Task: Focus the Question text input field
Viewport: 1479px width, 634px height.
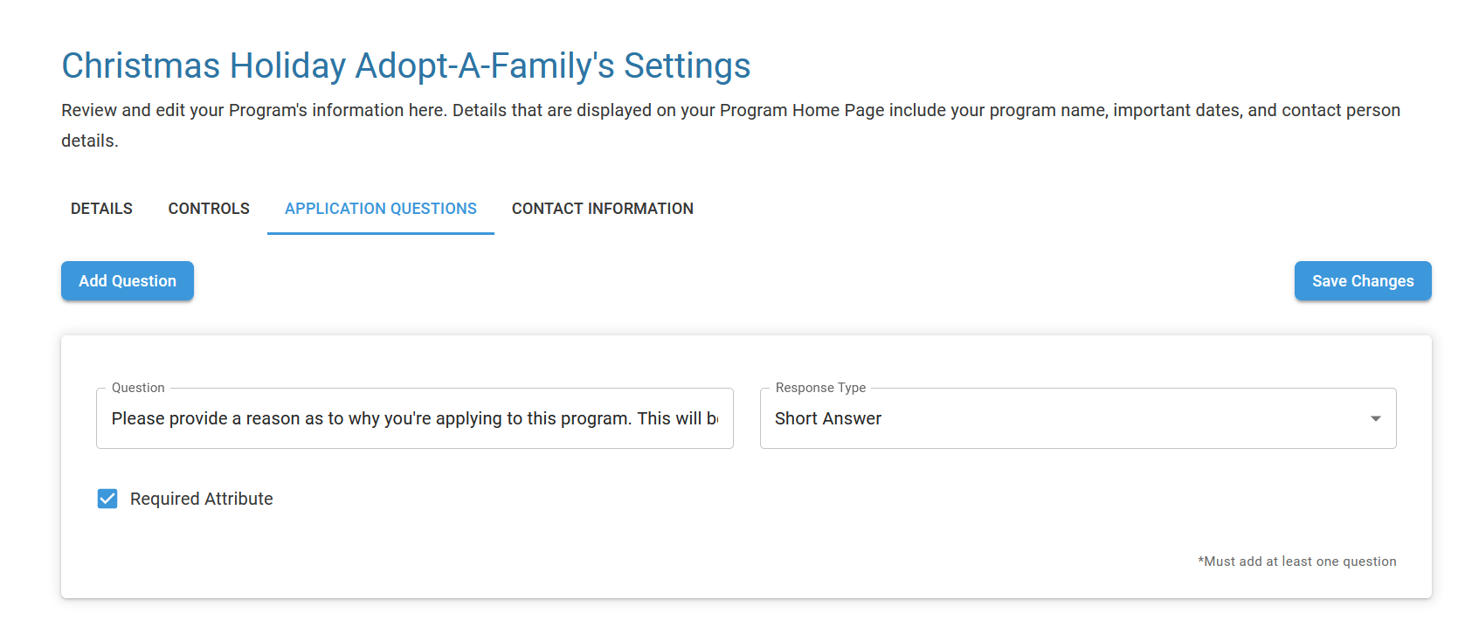Action: (x=414, y=419)
